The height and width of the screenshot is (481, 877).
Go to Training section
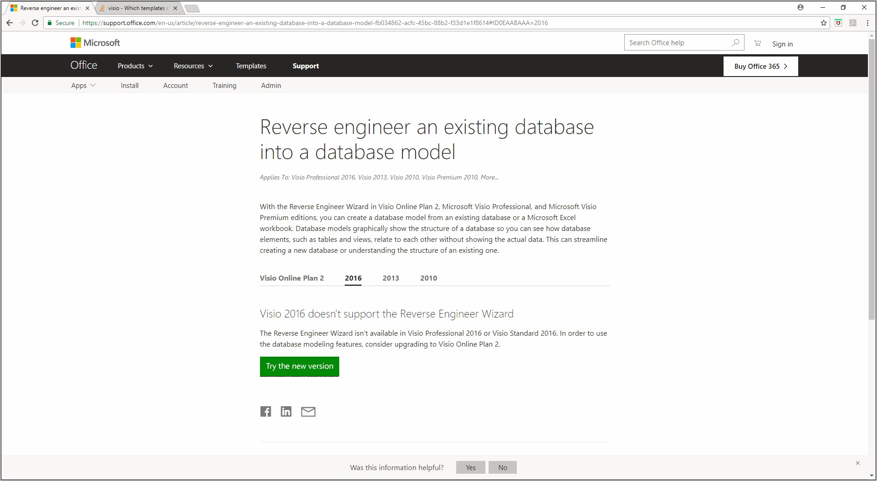(224, 86)
